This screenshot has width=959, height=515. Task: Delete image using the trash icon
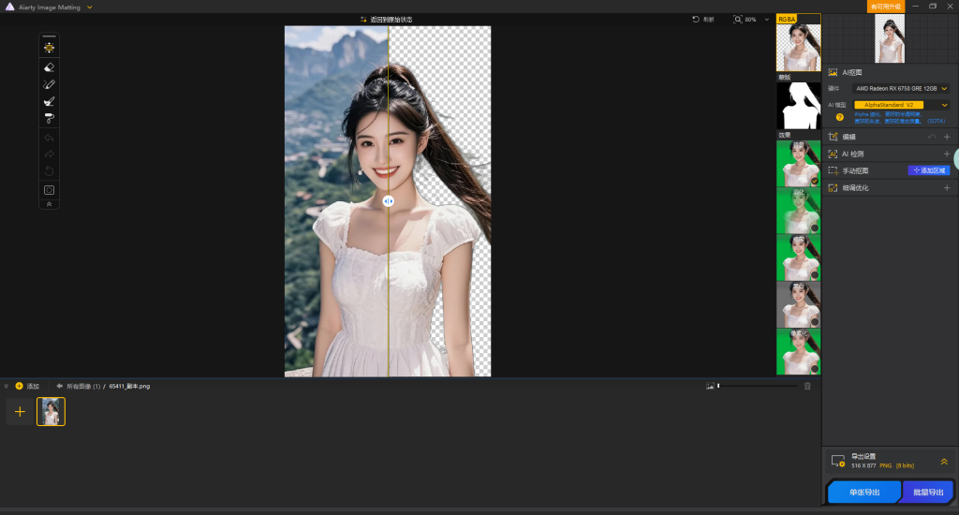807,386
